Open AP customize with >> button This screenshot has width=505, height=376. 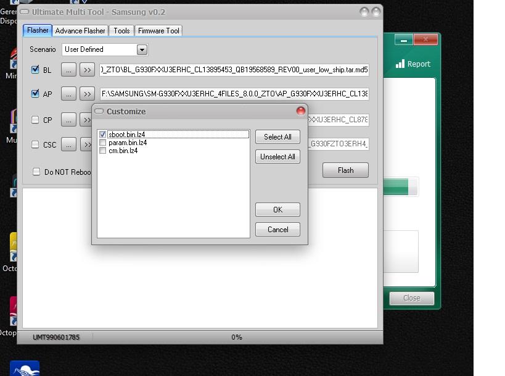click(x=88, y=94)
